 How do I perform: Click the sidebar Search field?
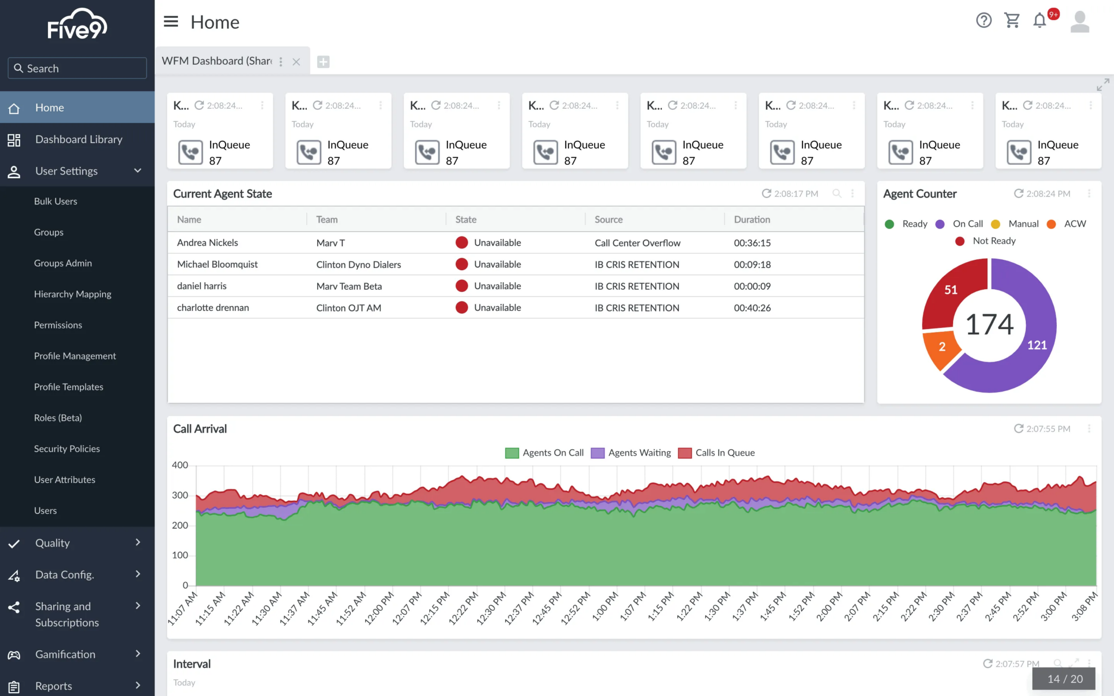point(77,69)
